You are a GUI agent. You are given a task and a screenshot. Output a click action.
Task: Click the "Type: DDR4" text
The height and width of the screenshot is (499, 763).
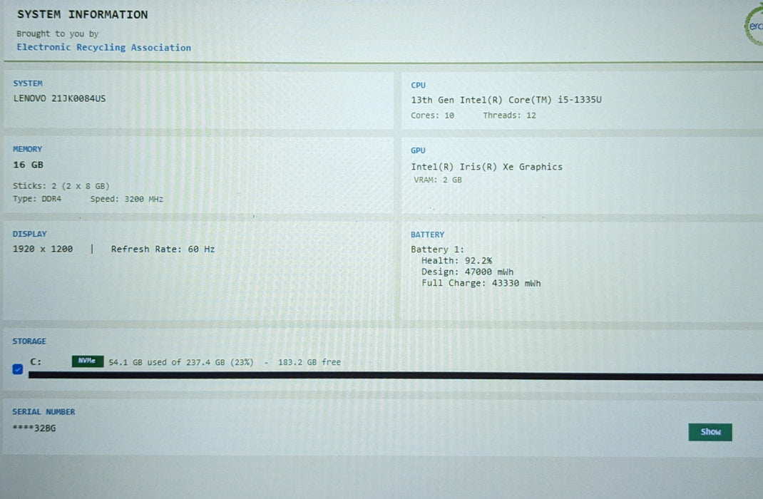pos(37,199)
